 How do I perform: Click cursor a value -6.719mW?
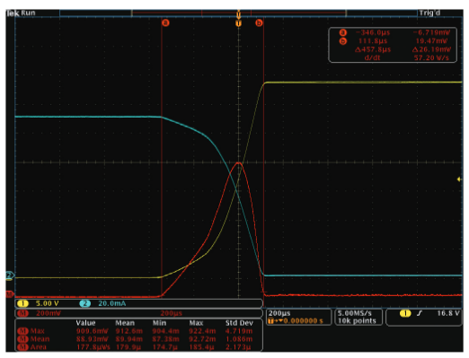tap(431, 32)
